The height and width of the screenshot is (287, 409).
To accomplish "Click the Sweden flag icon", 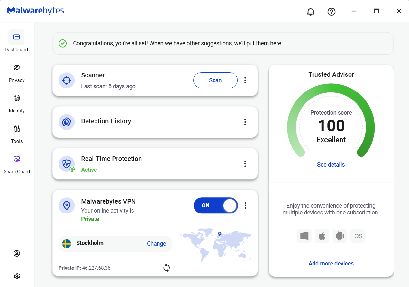I will pos(67,244).
